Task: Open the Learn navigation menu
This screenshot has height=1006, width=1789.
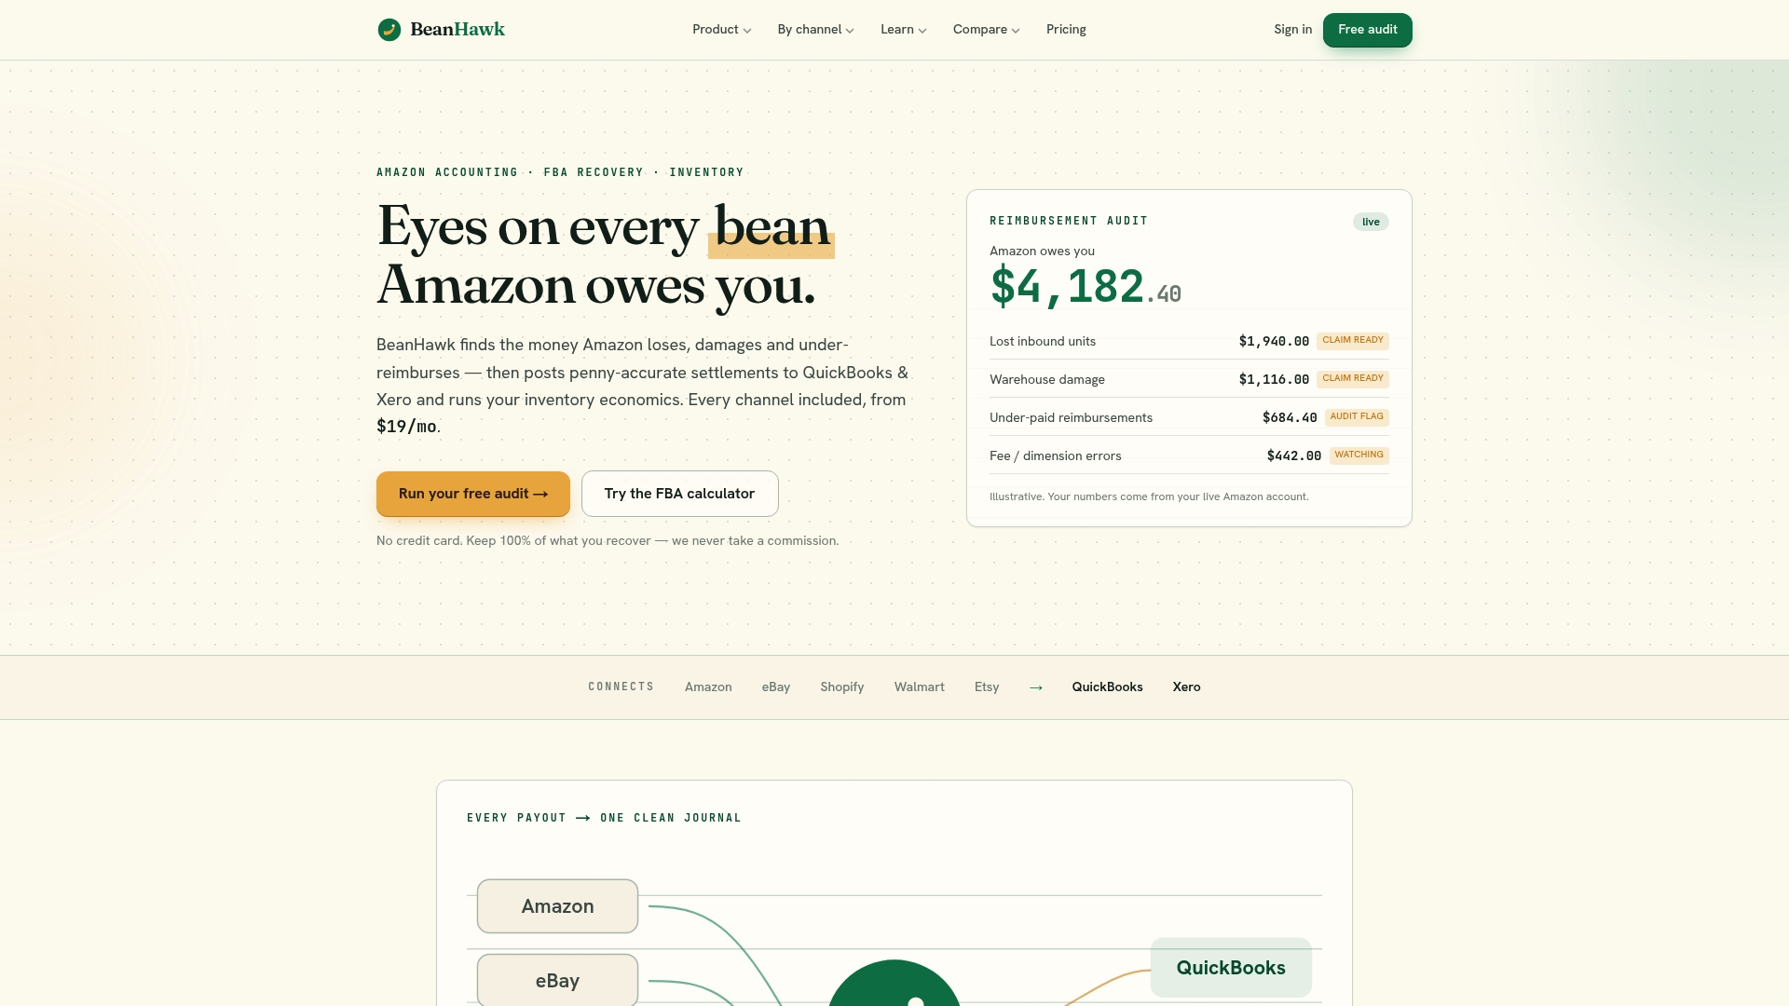Action: point(904,30)
